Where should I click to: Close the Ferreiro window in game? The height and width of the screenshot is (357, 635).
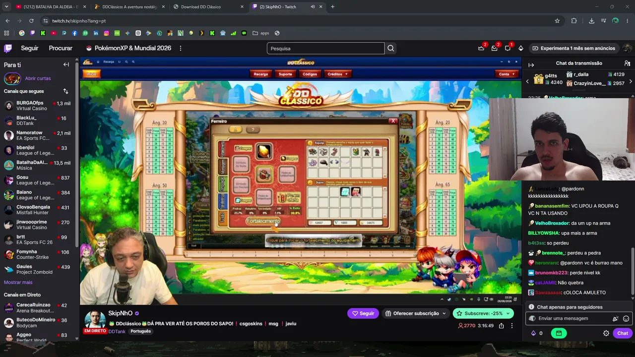click(393, 121)
